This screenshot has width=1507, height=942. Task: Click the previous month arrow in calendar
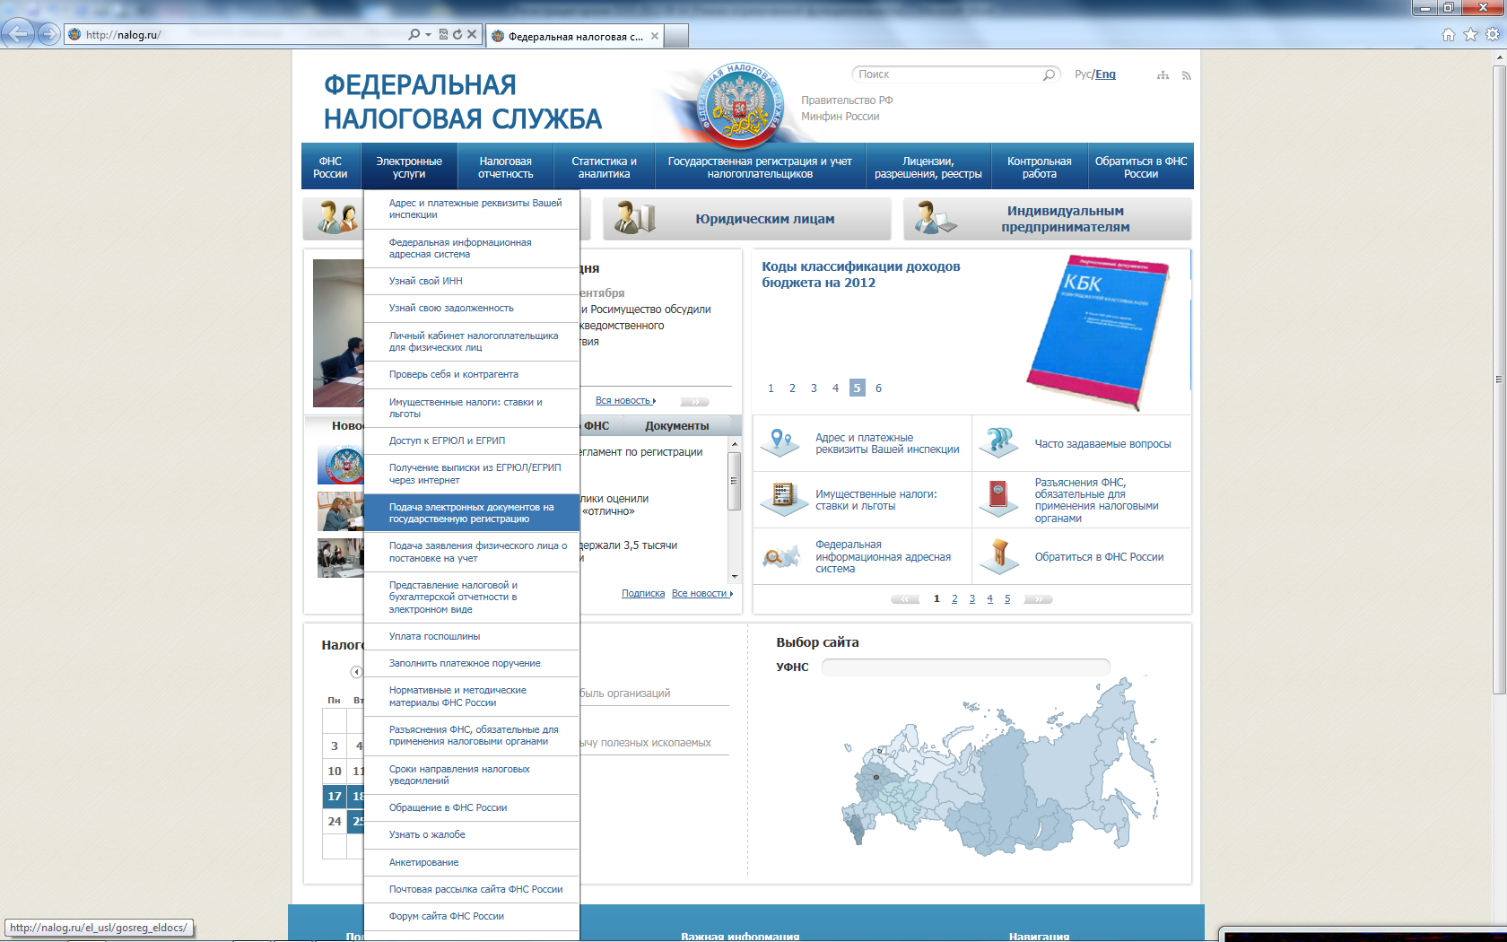click(356, 672)
